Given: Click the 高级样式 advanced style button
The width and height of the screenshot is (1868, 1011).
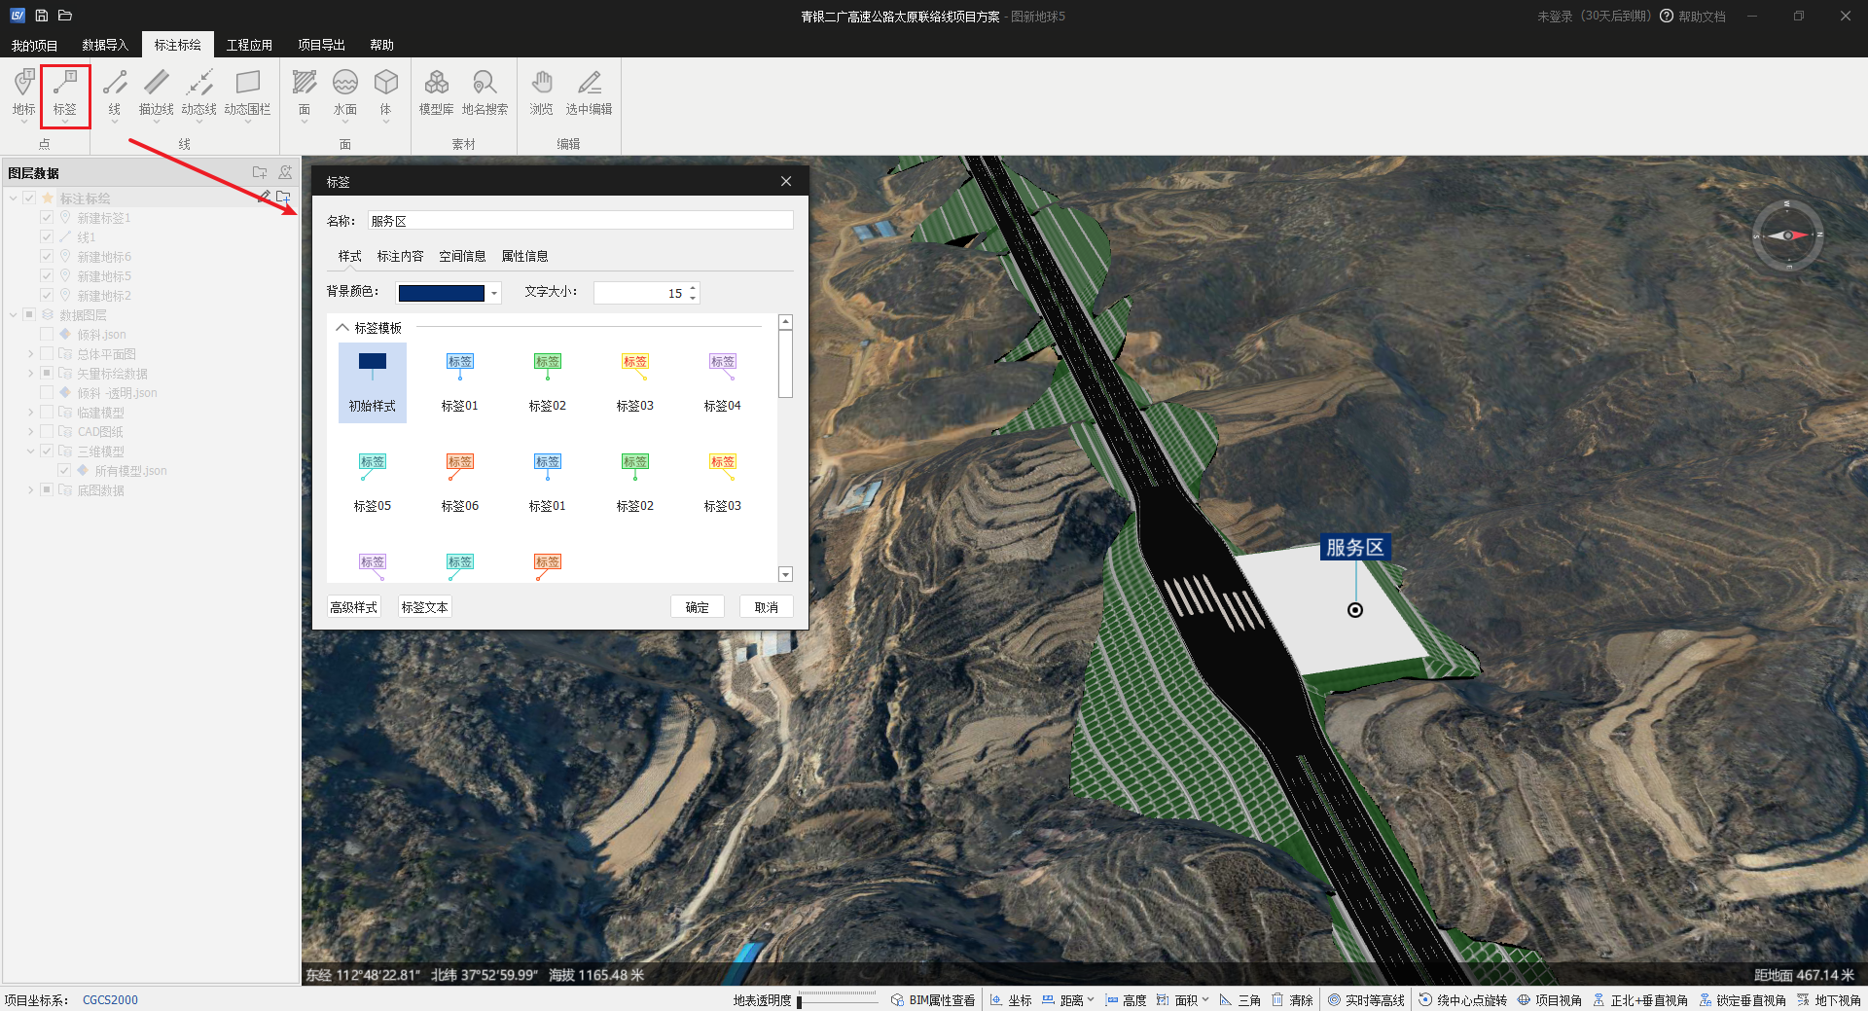Looking at the screenshot, I should 353,607.
